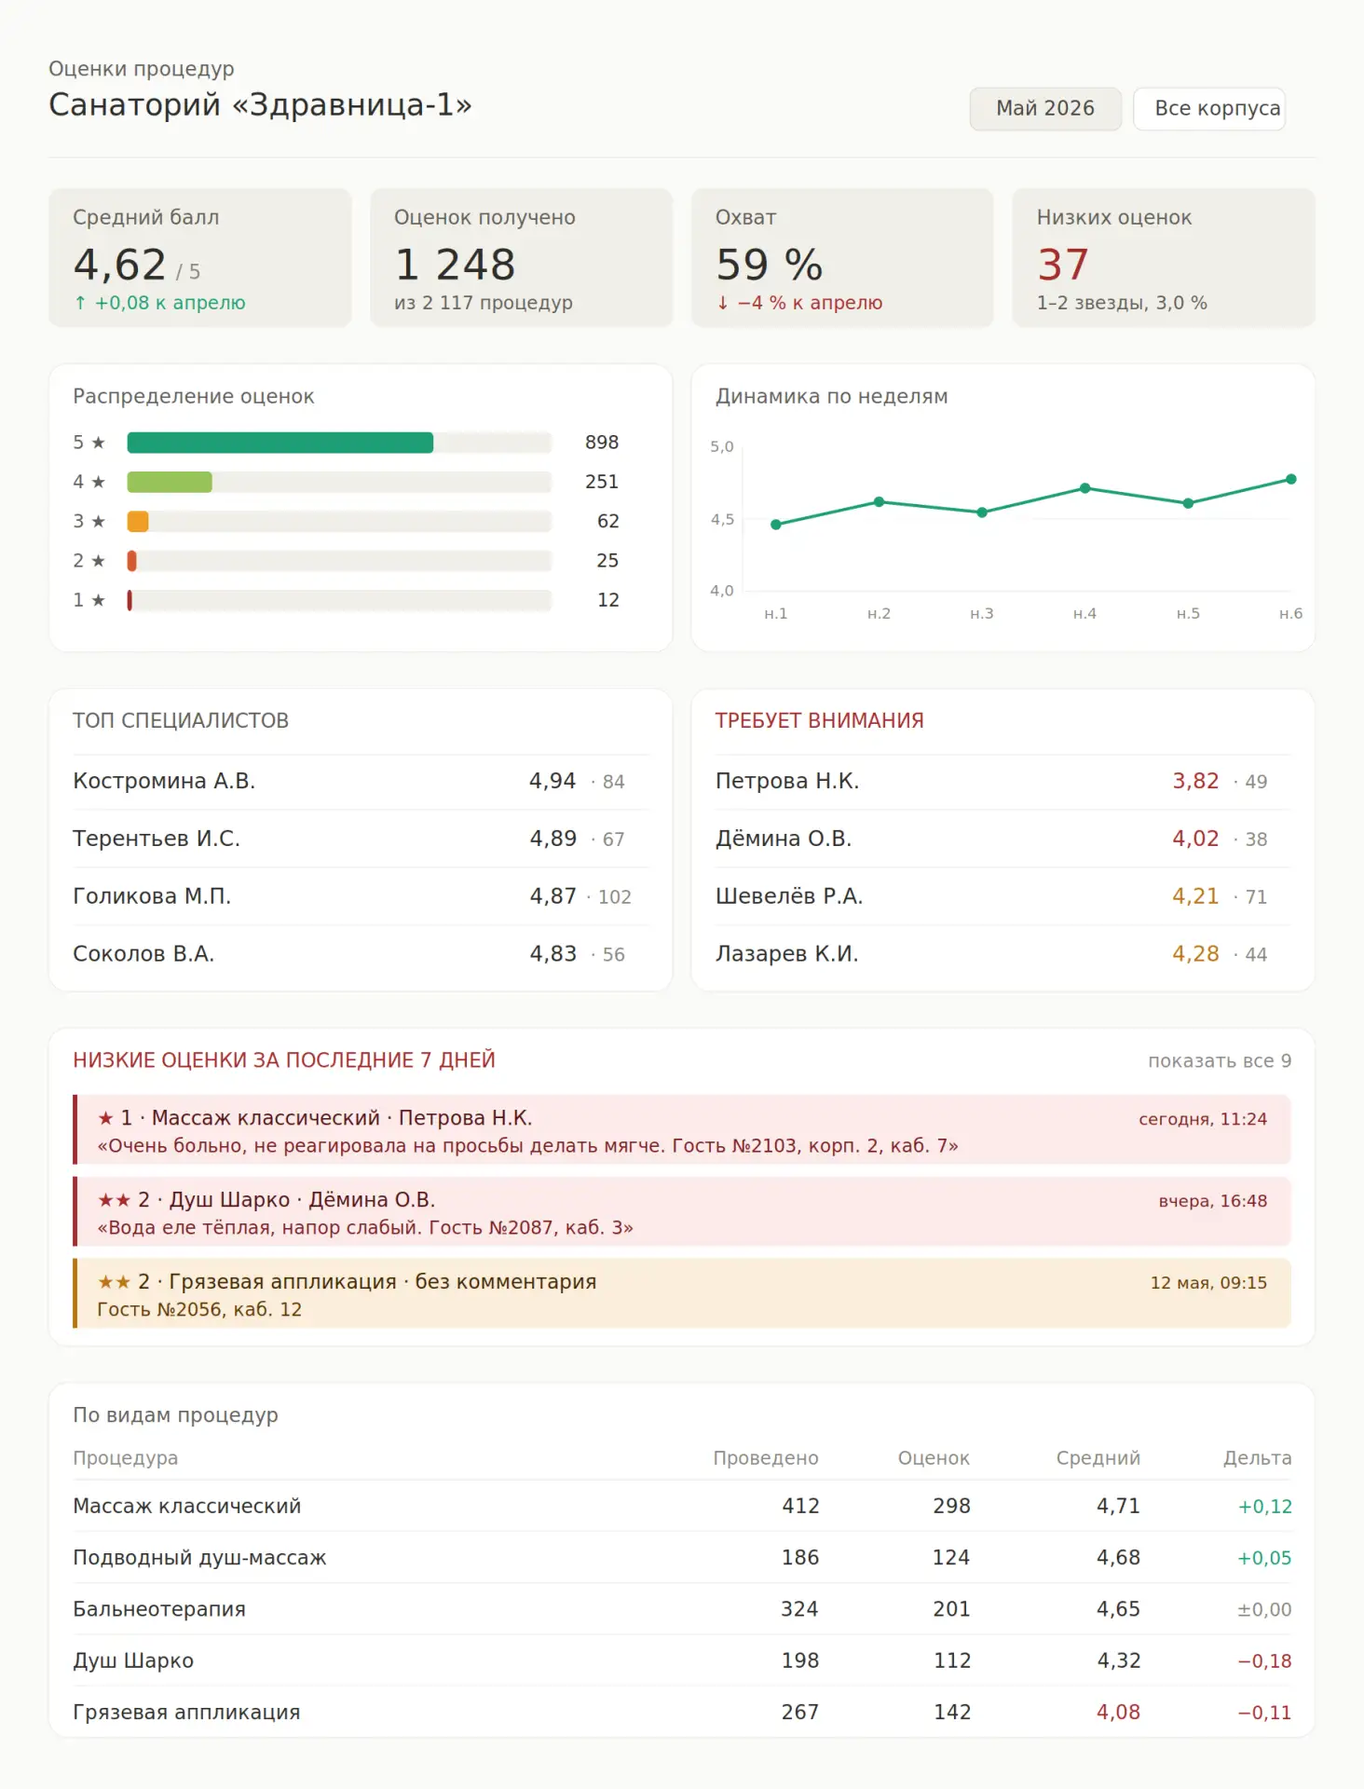Select the «Подводный душ-массаж» table row
The image size is (1364, 1789).
(682, 1558)
